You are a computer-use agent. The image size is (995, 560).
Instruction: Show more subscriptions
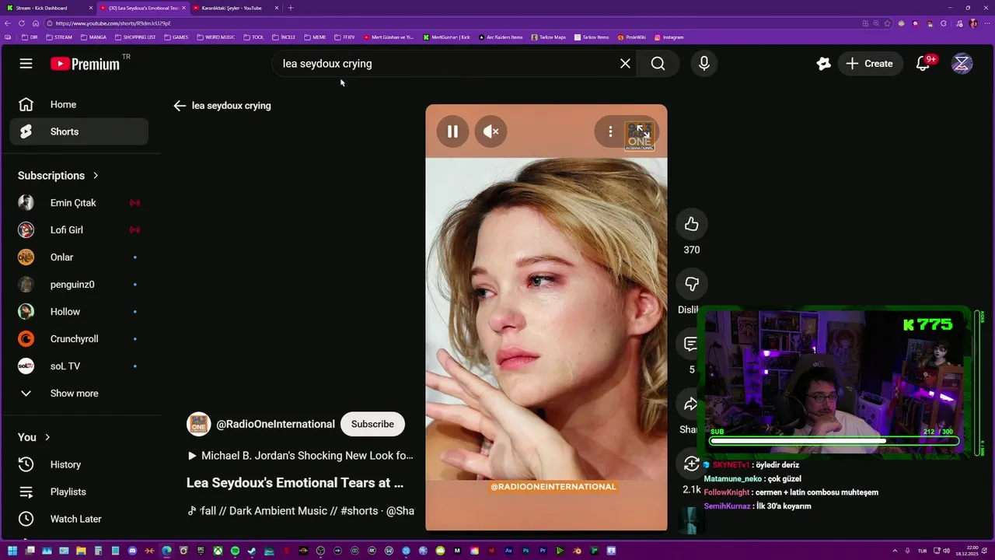click(79, 394)
